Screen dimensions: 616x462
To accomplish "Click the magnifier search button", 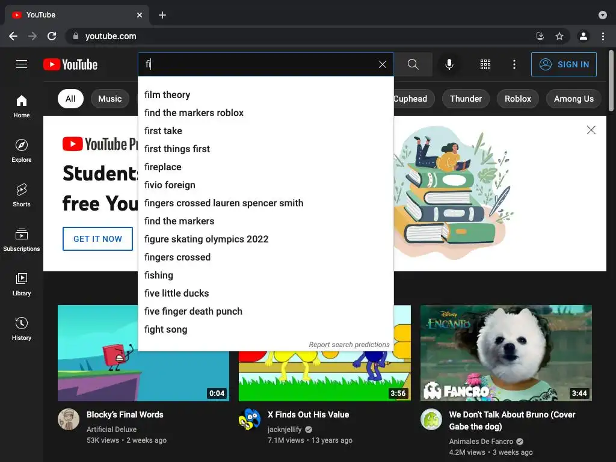I will click(413, 64).
